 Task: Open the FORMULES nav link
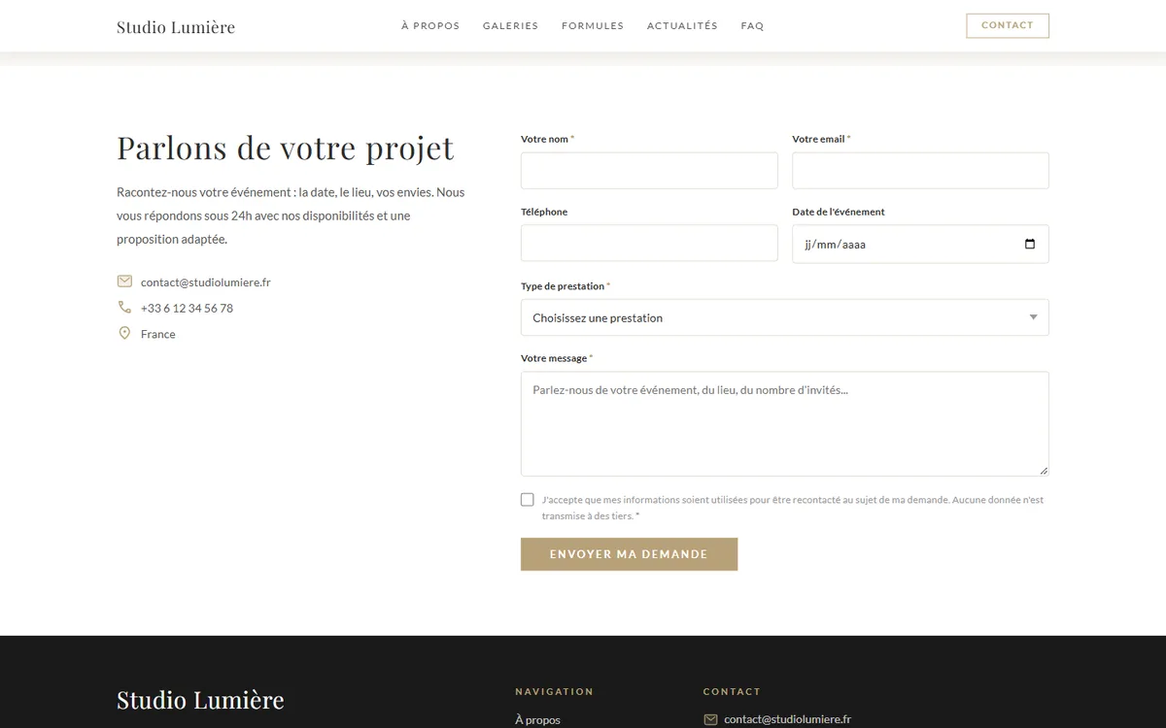(593, 26)
